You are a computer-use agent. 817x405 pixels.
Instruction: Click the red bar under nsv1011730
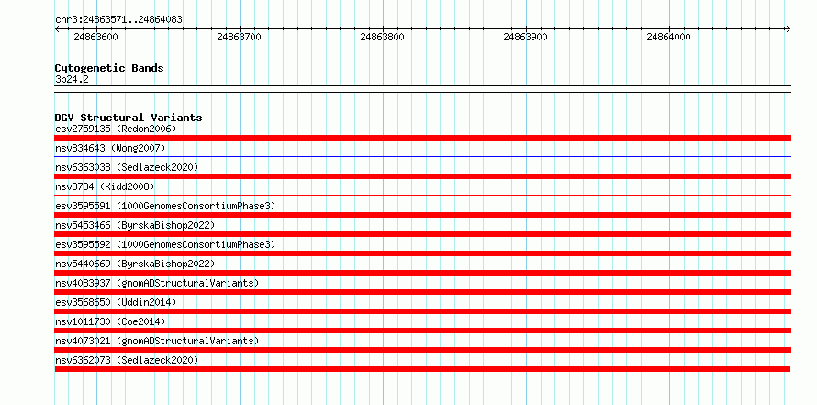coord(422,331)
